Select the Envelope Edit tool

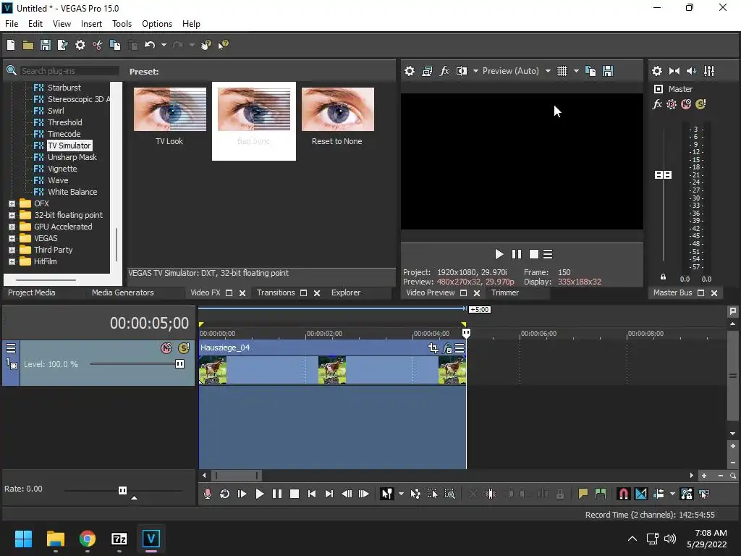(415, 494)
